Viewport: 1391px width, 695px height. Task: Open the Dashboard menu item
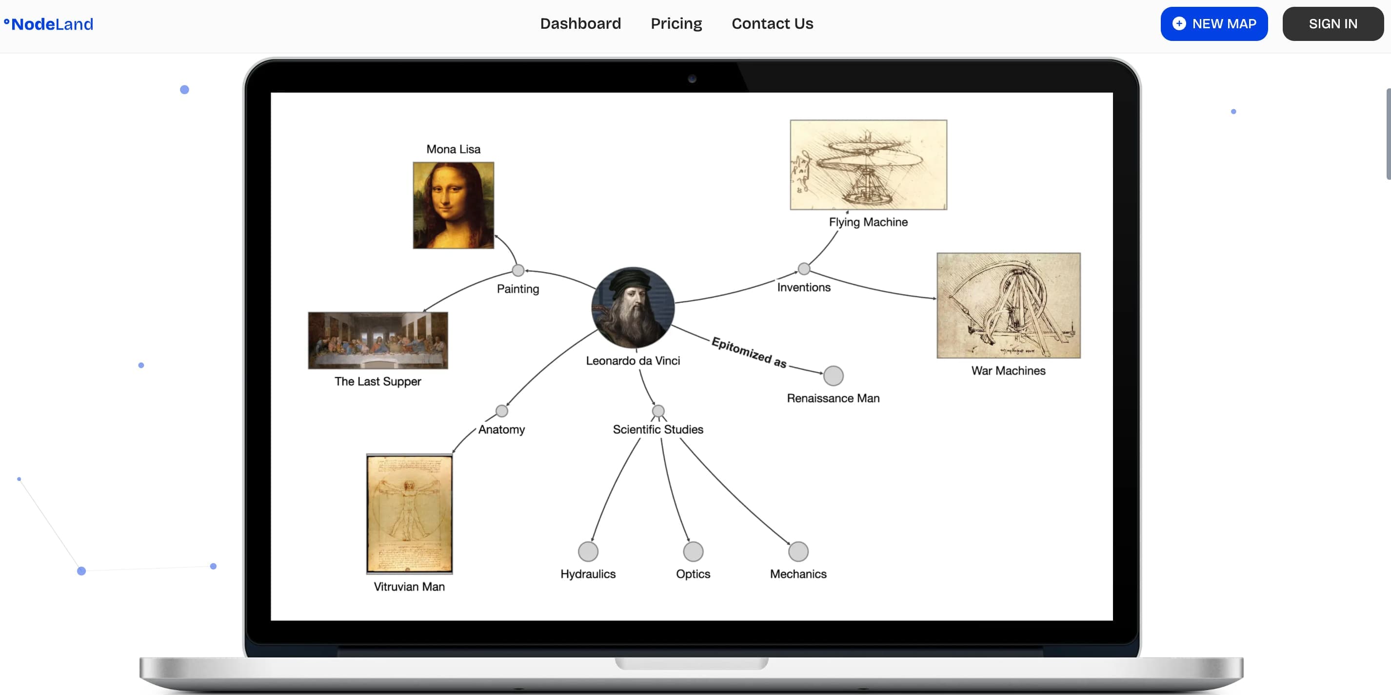tap(580, 24)
